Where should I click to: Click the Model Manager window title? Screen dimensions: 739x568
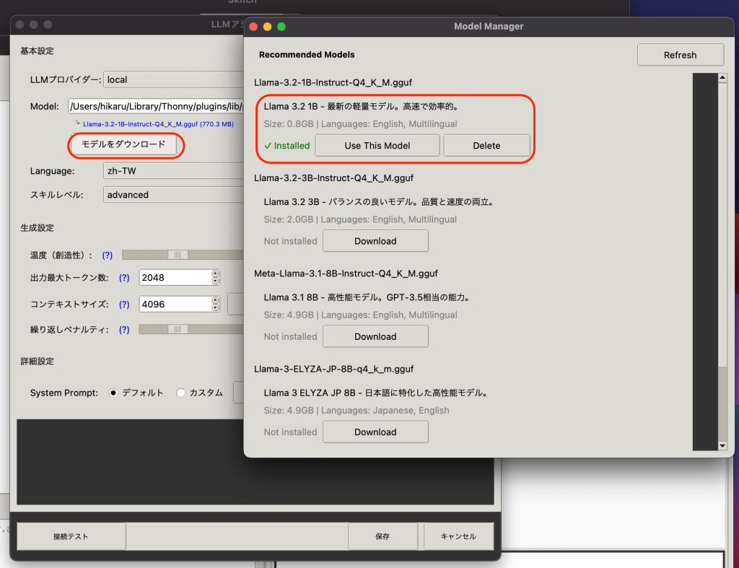pos(489,27)
